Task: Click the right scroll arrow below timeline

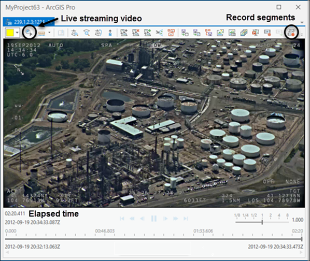Action: pos(301,252)
